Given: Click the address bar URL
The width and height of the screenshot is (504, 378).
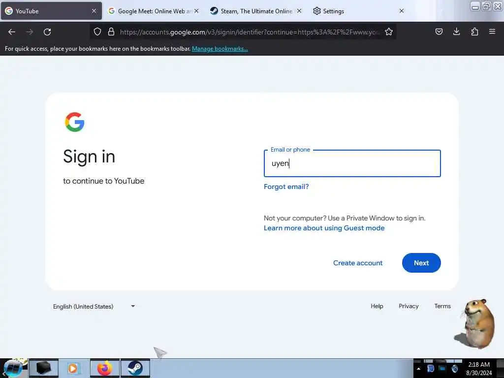Looking at the screenshot, I should [x=250, y=32].
